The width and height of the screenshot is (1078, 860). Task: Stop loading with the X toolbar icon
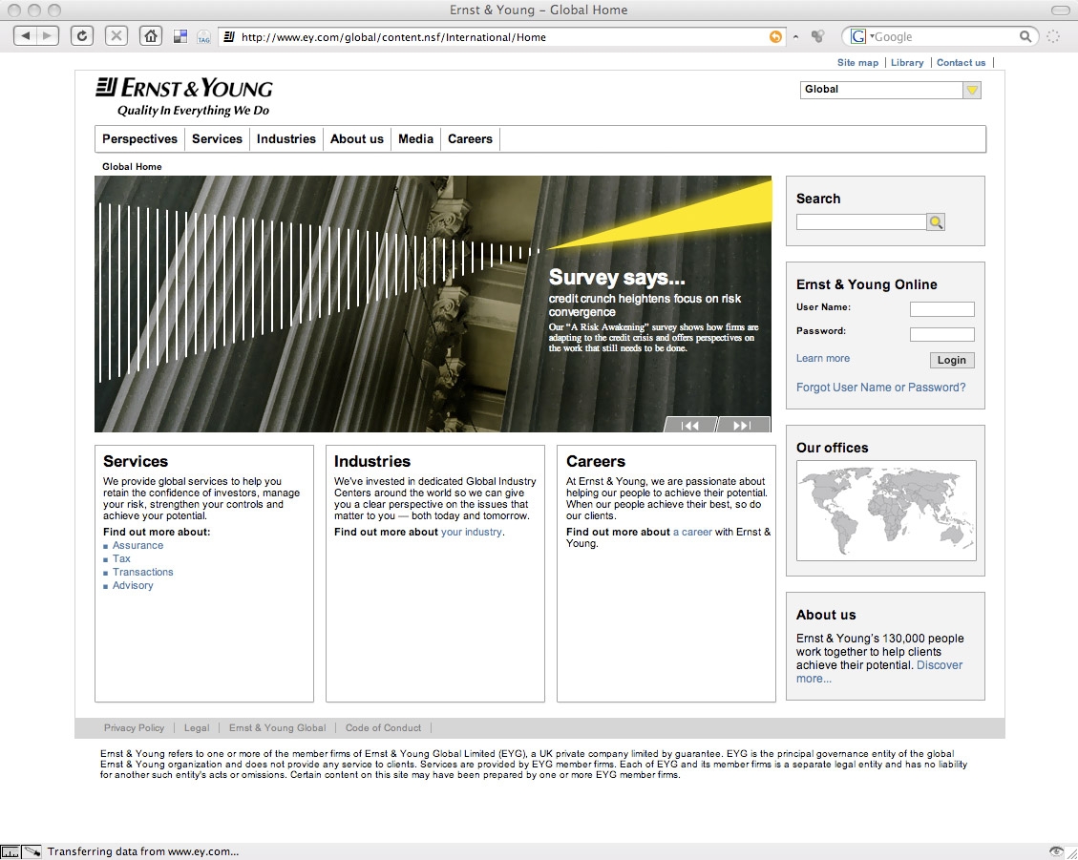click(x=116, y=35)
